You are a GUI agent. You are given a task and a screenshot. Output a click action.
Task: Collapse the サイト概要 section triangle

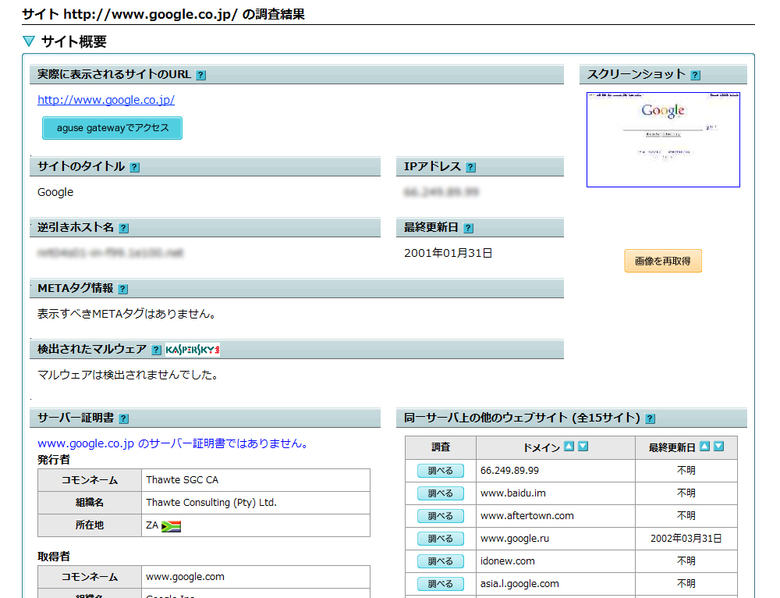point(29,41)
